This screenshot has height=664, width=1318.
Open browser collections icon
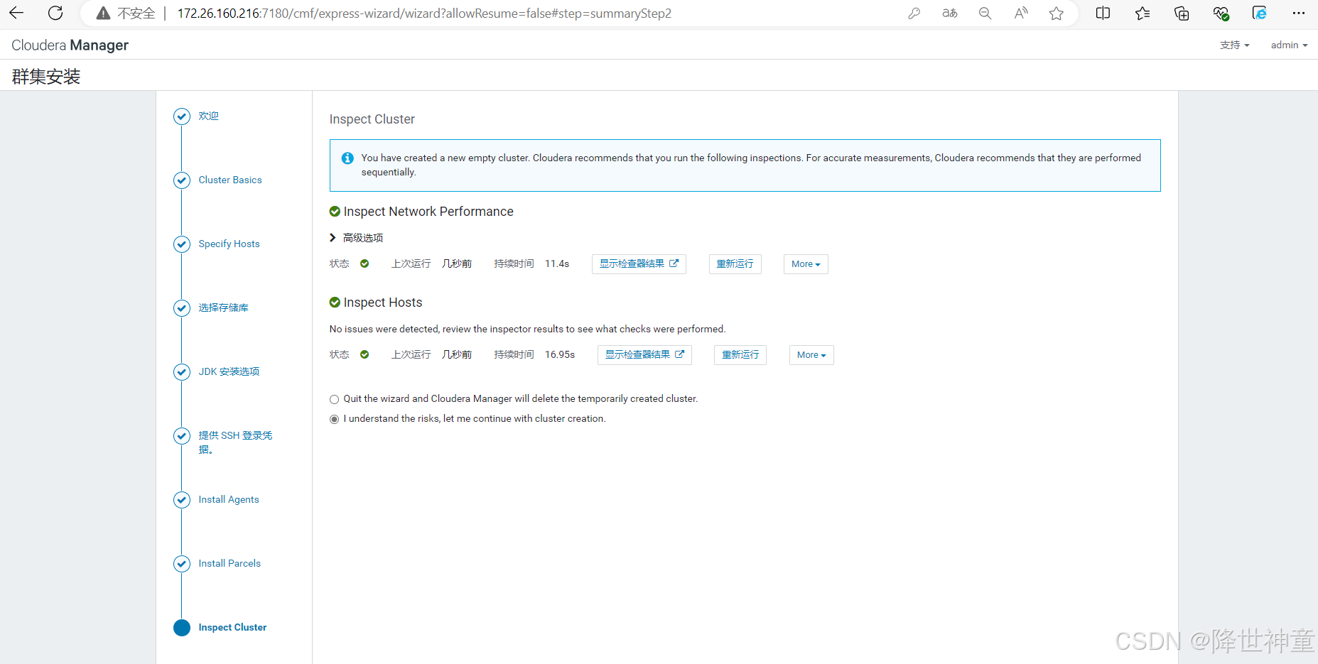pyautogui.click(x=1182, y=13)
